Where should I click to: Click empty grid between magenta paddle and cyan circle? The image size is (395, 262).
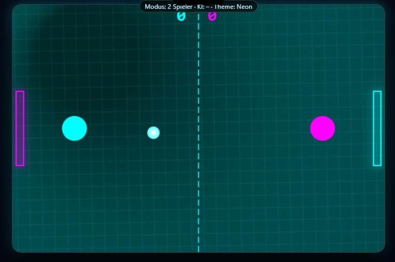43,128
